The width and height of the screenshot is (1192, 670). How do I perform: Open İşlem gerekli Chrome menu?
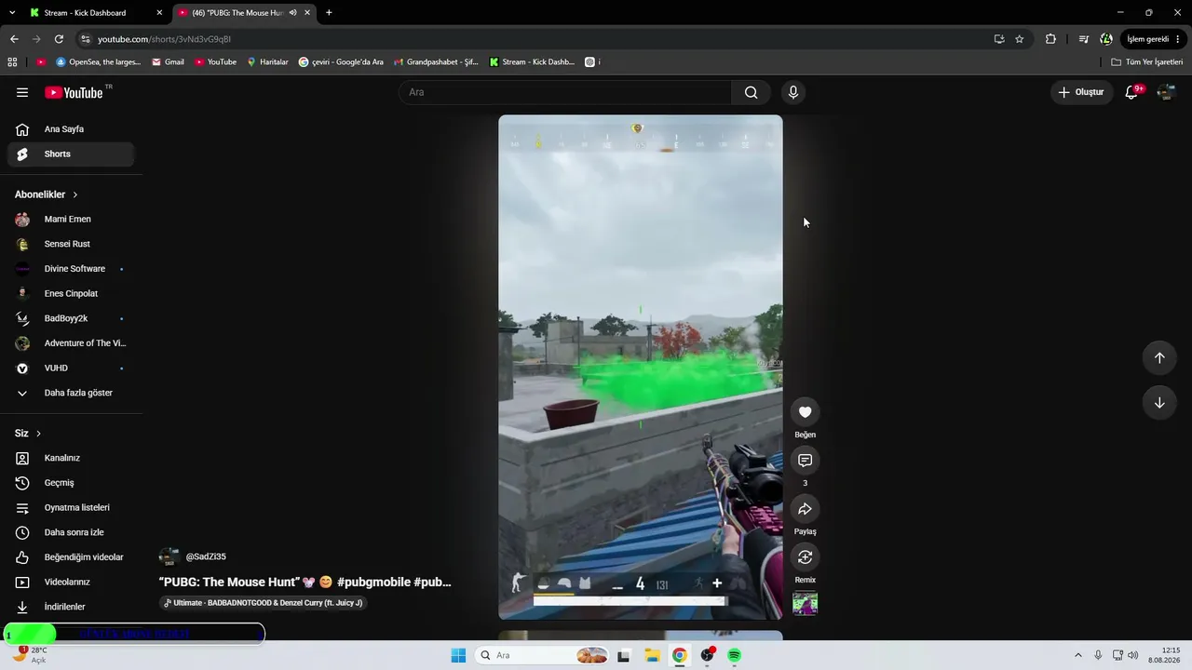click(1154, 39)
